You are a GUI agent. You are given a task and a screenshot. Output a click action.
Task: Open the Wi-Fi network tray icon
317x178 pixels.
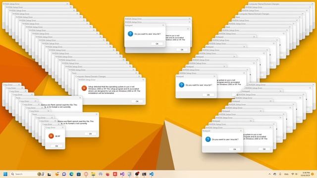click(x=292, y=174)
